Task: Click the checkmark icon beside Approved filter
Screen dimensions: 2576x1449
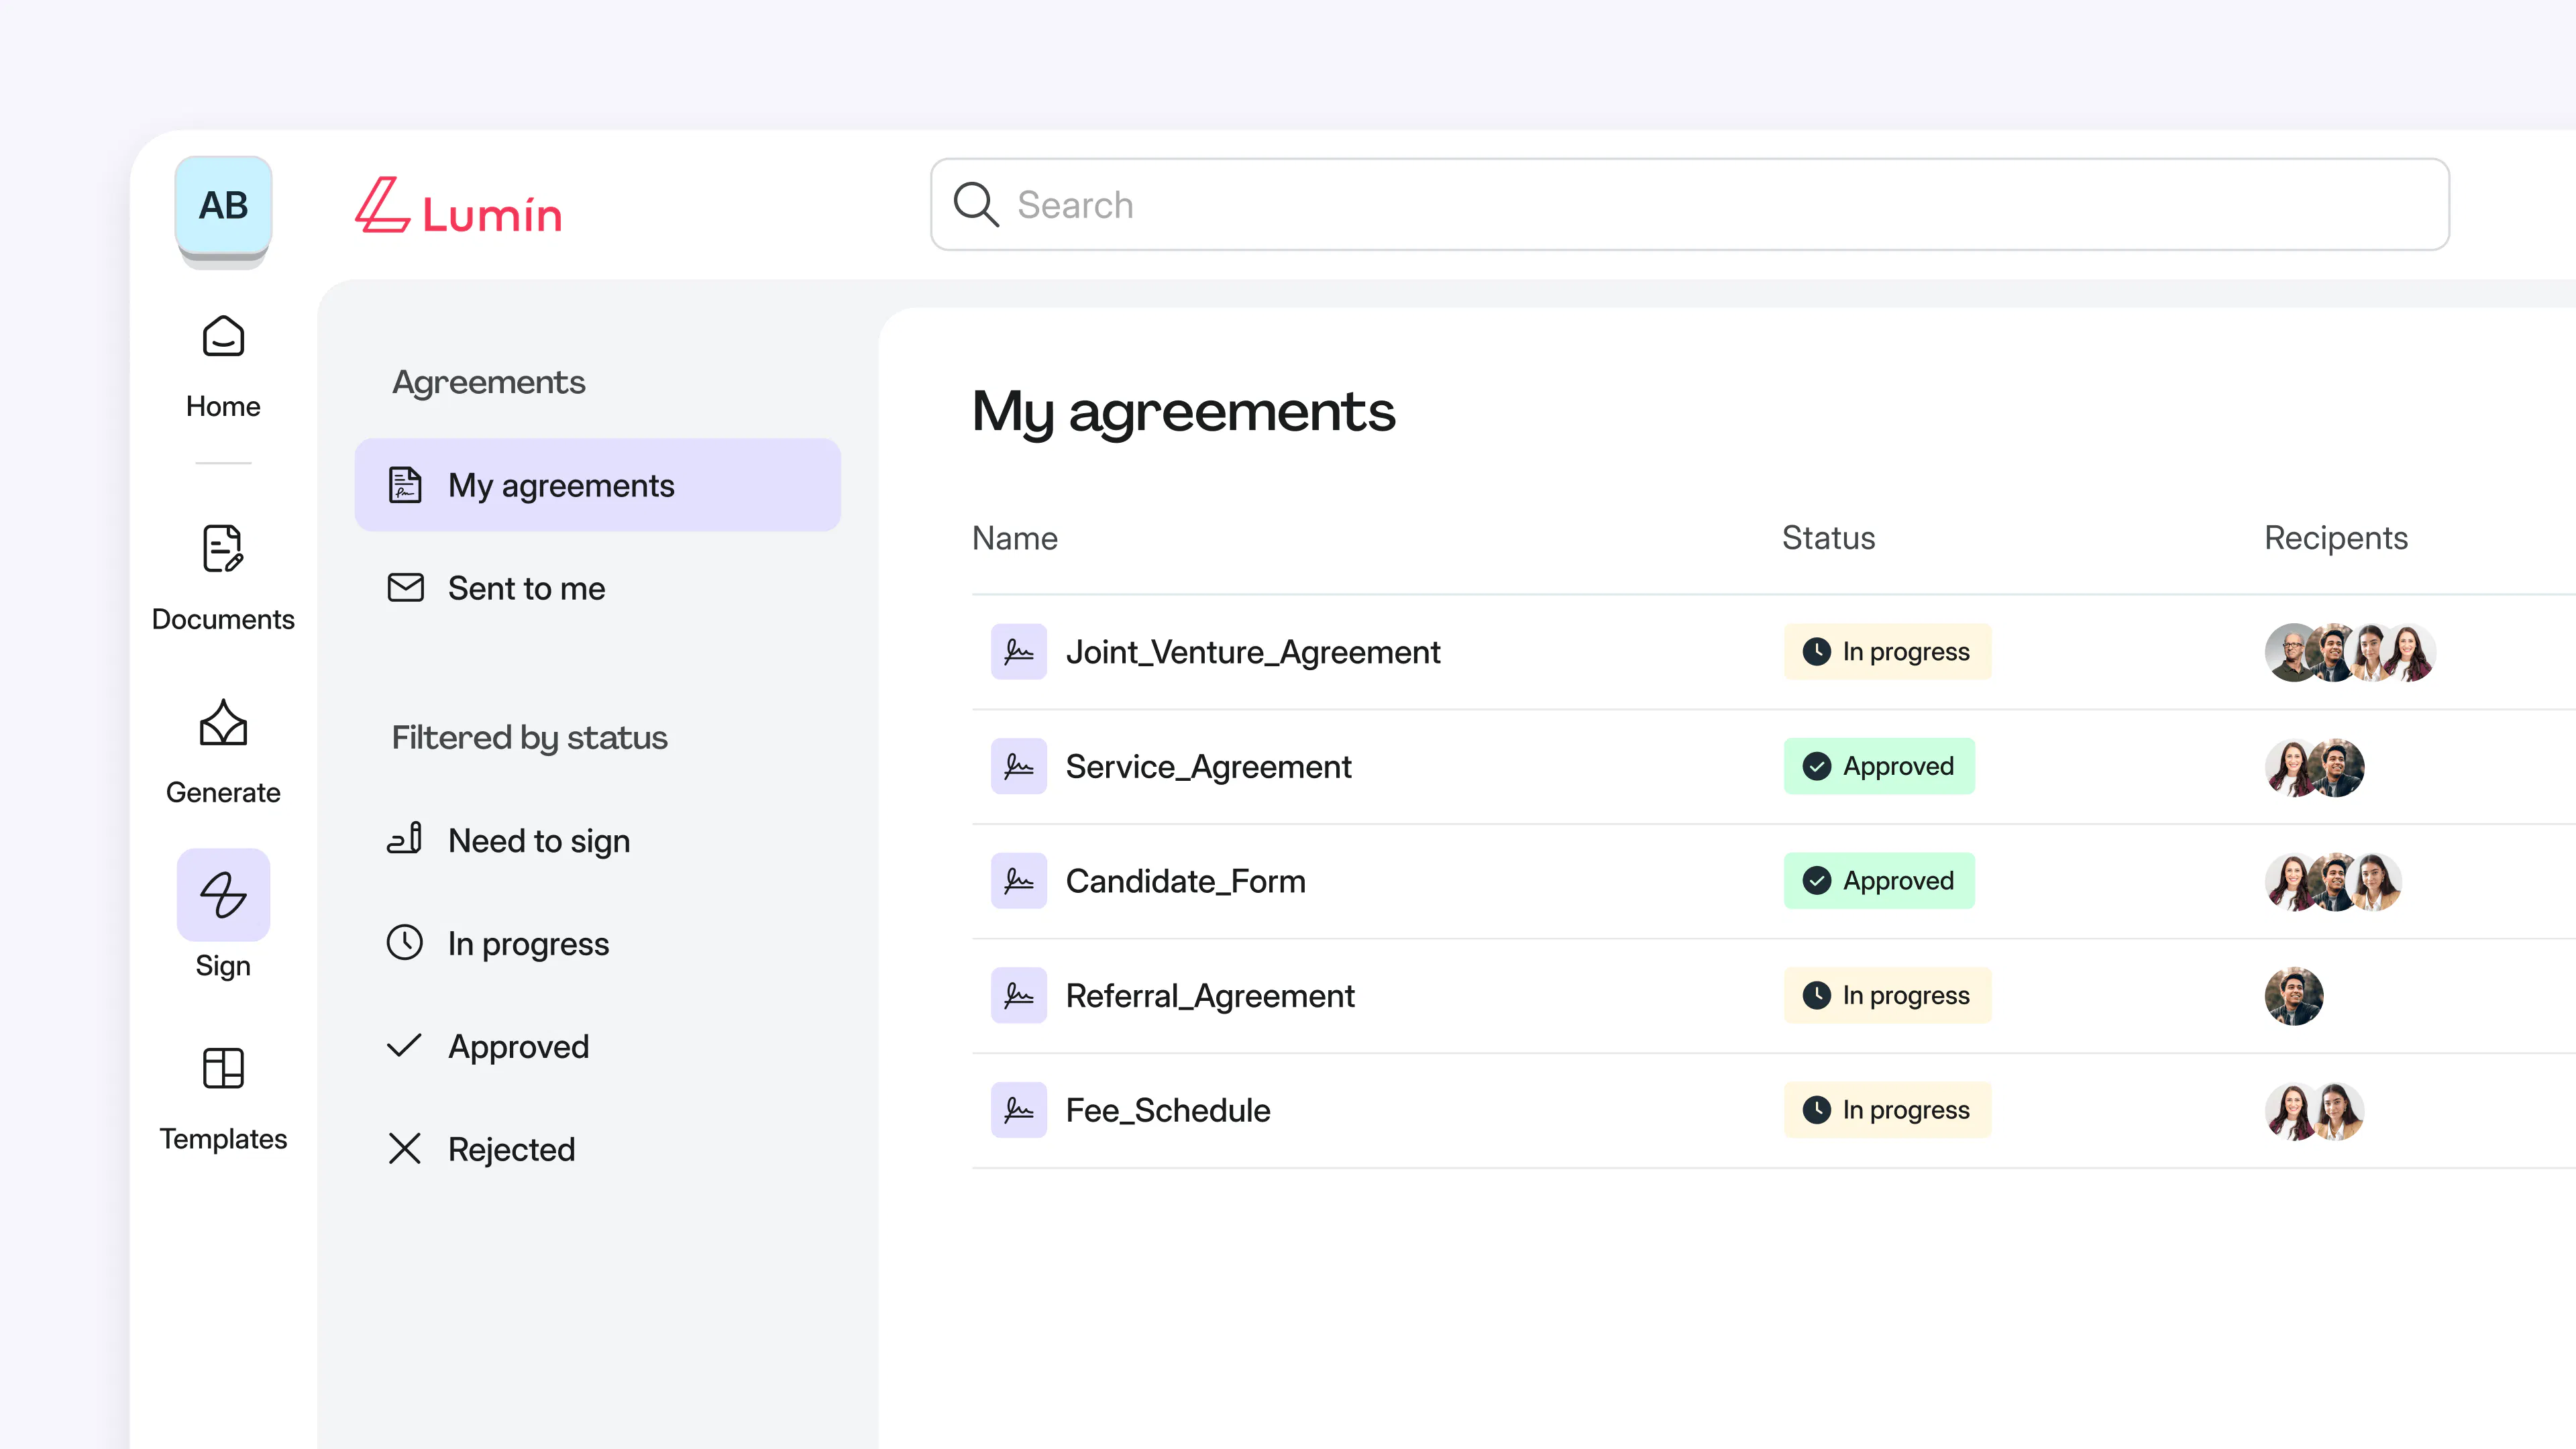Action: pos(405,1045)
